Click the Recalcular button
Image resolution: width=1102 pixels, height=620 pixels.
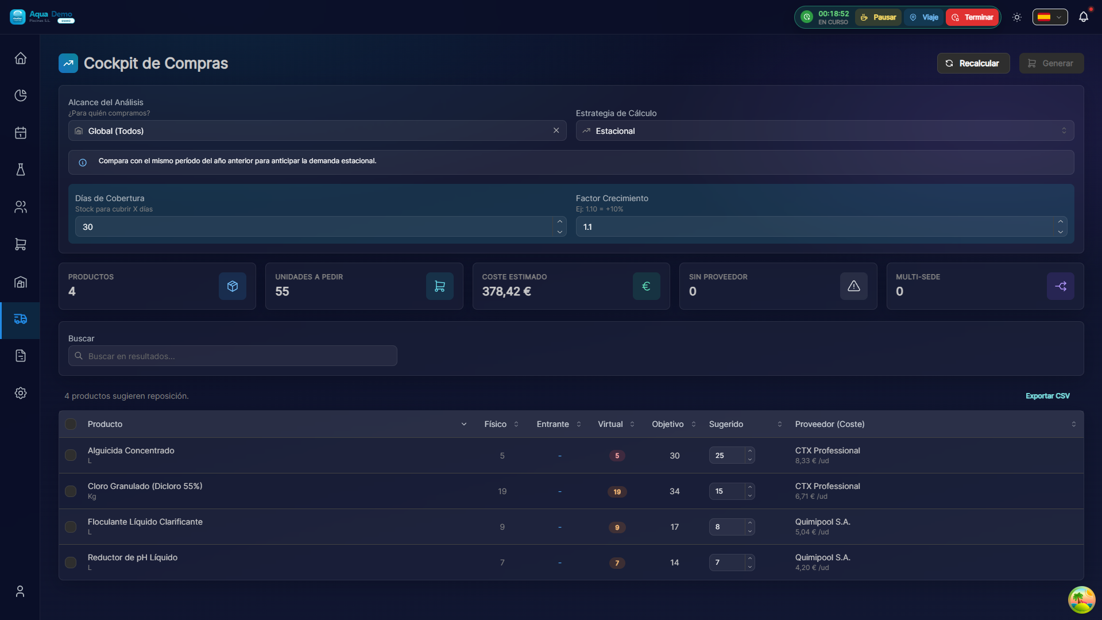(973, 63)
